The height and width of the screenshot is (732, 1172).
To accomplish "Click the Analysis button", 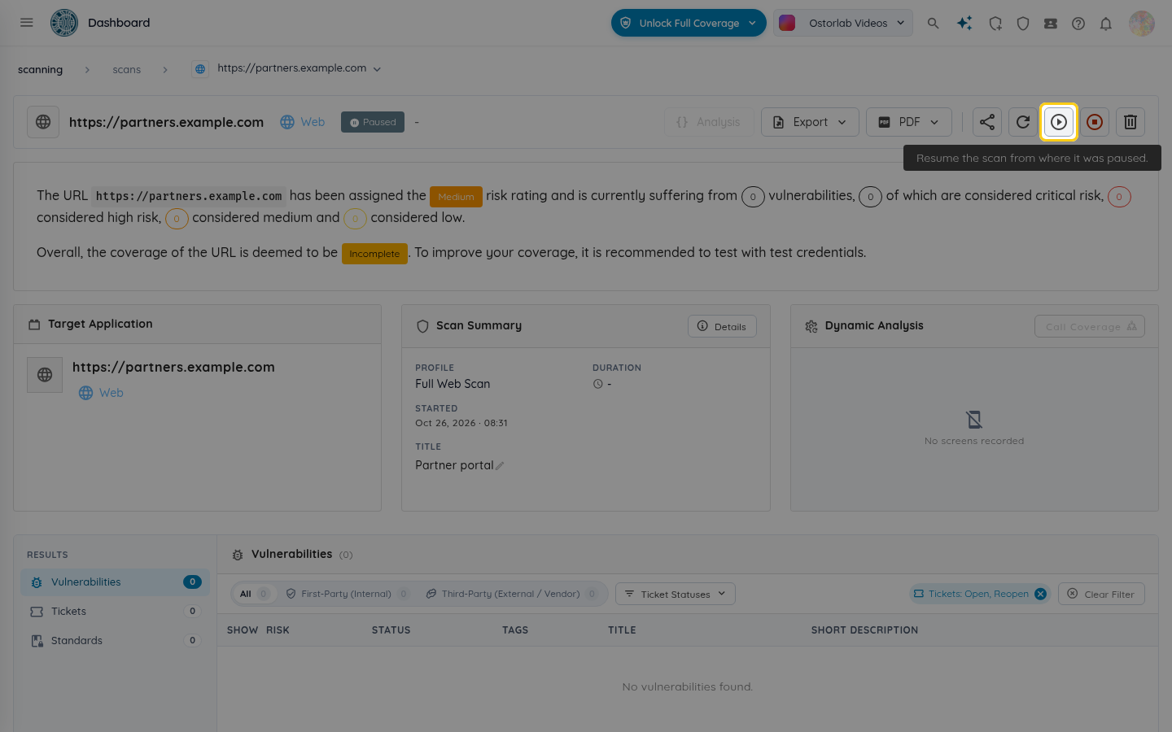I will 709,122.
